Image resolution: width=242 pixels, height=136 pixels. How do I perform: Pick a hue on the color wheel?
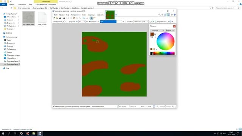(x=166, y=41)
